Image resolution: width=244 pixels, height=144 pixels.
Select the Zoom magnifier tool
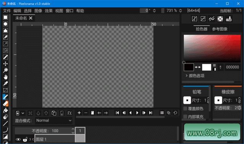(x=5, y=70)
